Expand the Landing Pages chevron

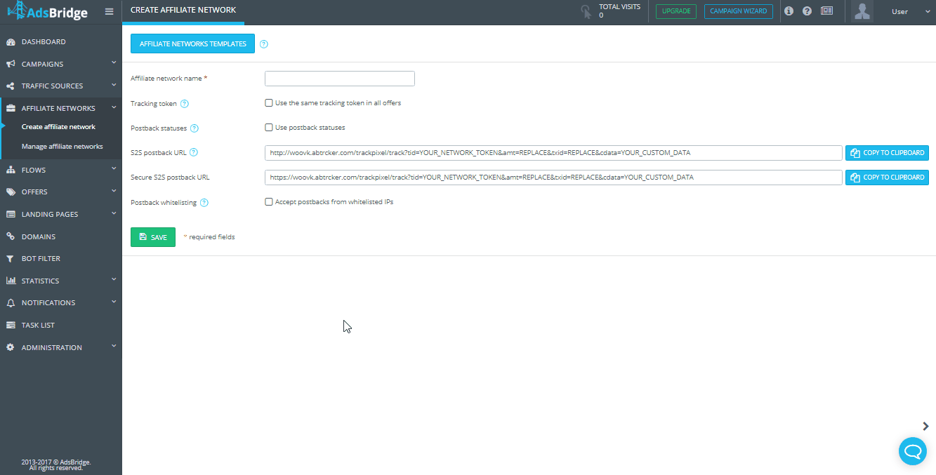click(114, 214)
